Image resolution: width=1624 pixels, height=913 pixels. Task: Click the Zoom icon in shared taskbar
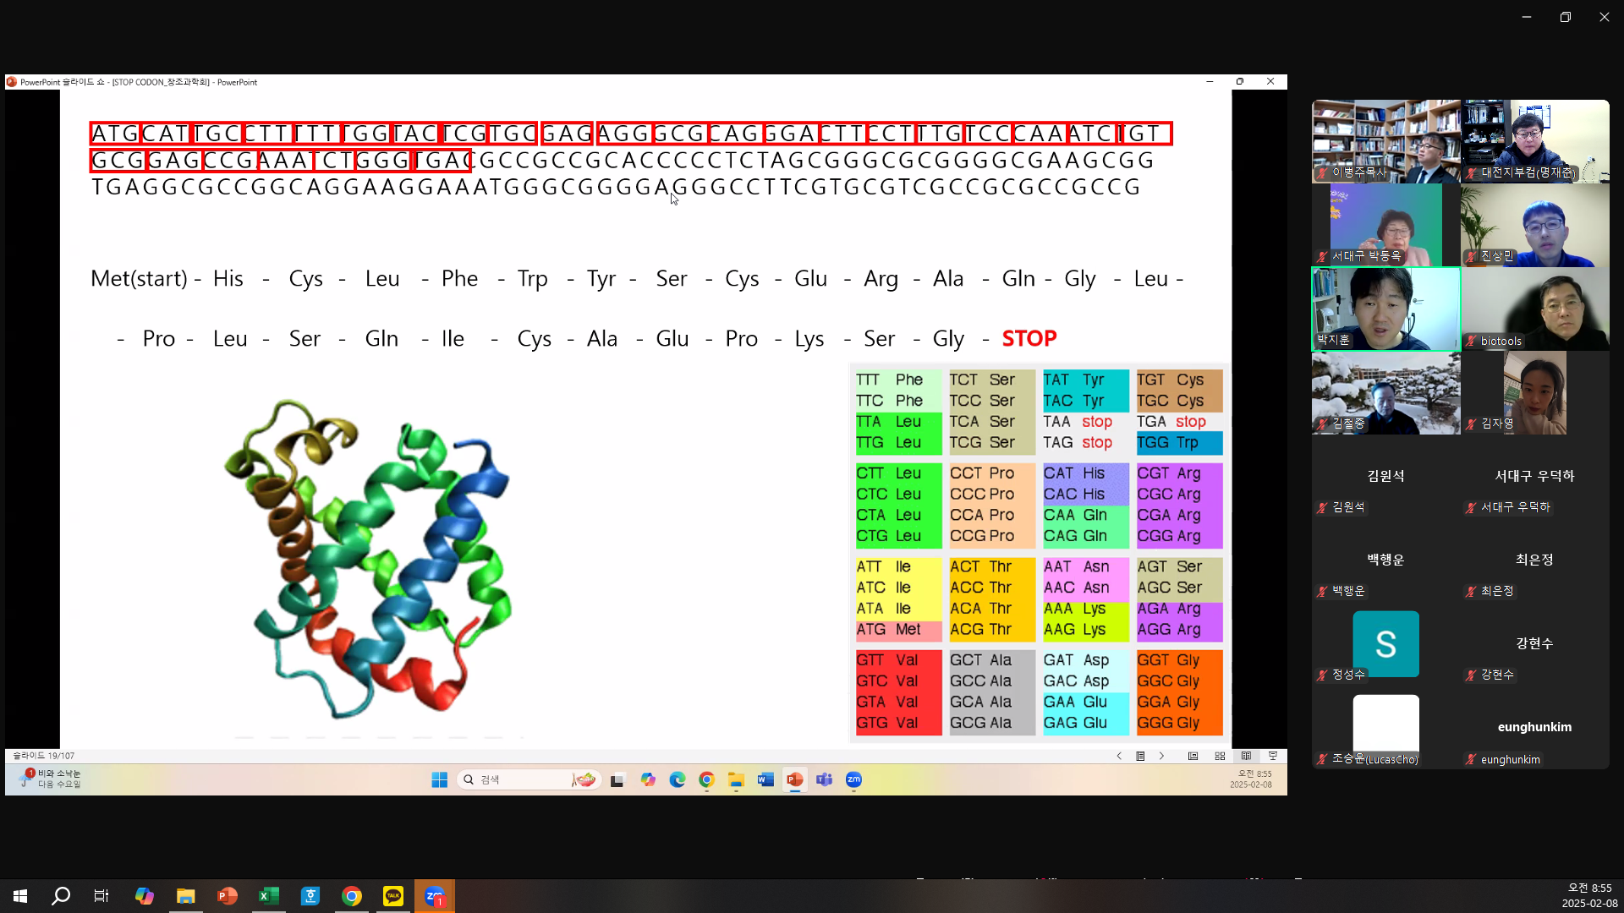[x=853, y=779]
